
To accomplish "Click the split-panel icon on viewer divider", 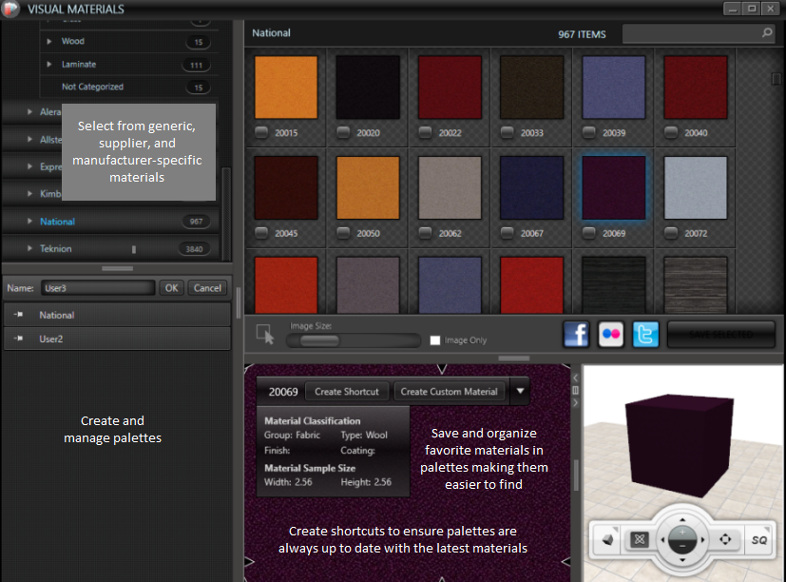I will (575, 390).
